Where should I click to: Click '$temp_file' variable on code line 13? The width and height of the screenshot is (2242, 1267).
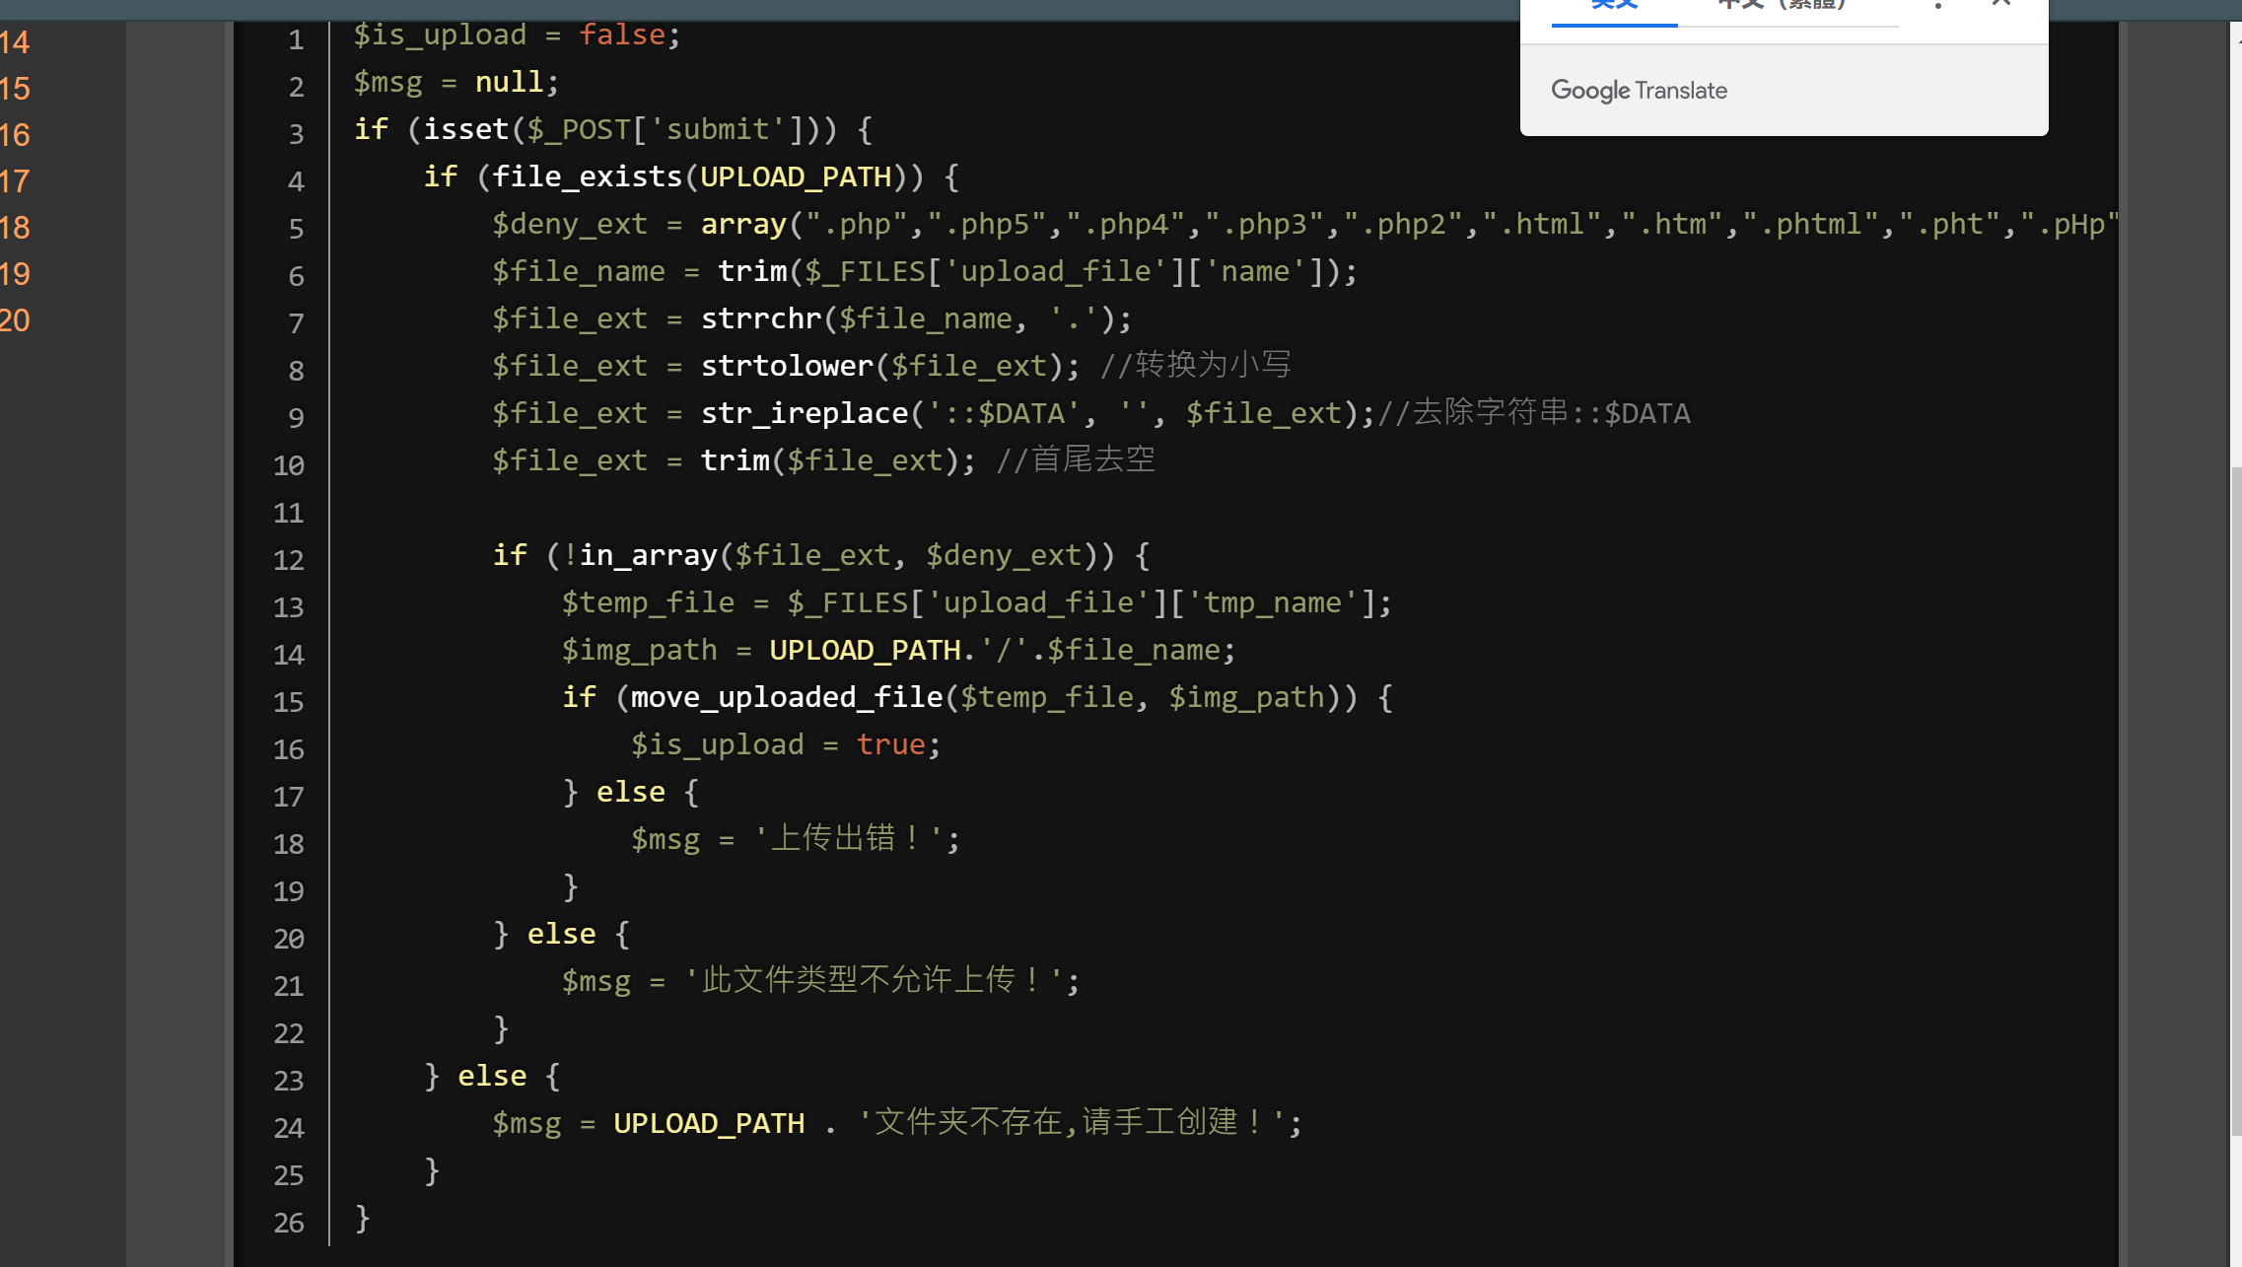click(648, 603)
